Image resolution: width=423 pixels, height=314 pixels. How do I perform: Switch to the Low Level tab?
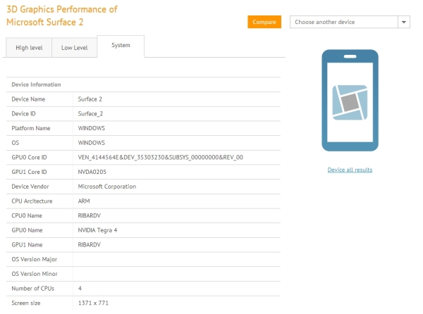74,47
